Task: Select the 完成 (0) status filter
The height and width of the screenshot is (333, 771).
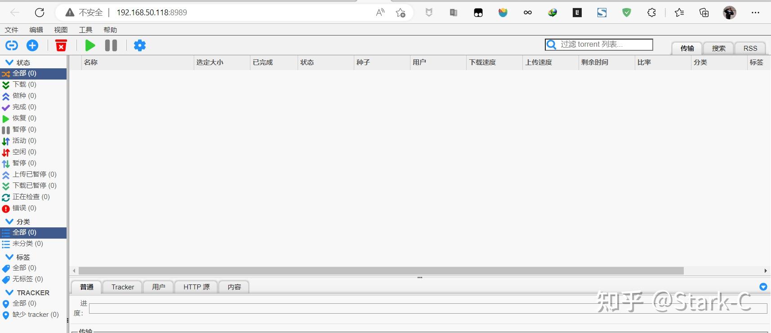Action: (x=33, y=107)
